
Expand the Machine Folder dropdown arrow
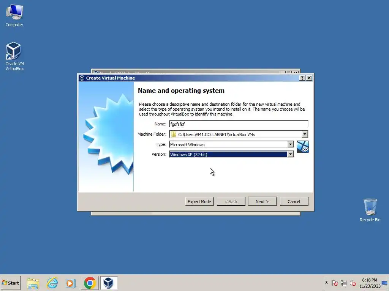click(x=305, y=134)
